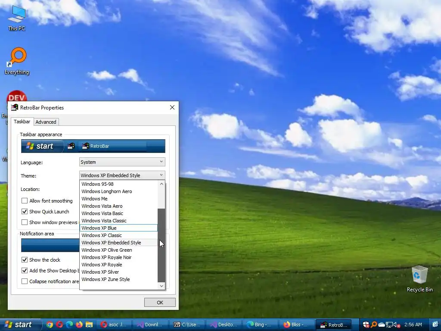Choose Windows Vista Aero theme
441x331 pixels.
pos(118,206)
